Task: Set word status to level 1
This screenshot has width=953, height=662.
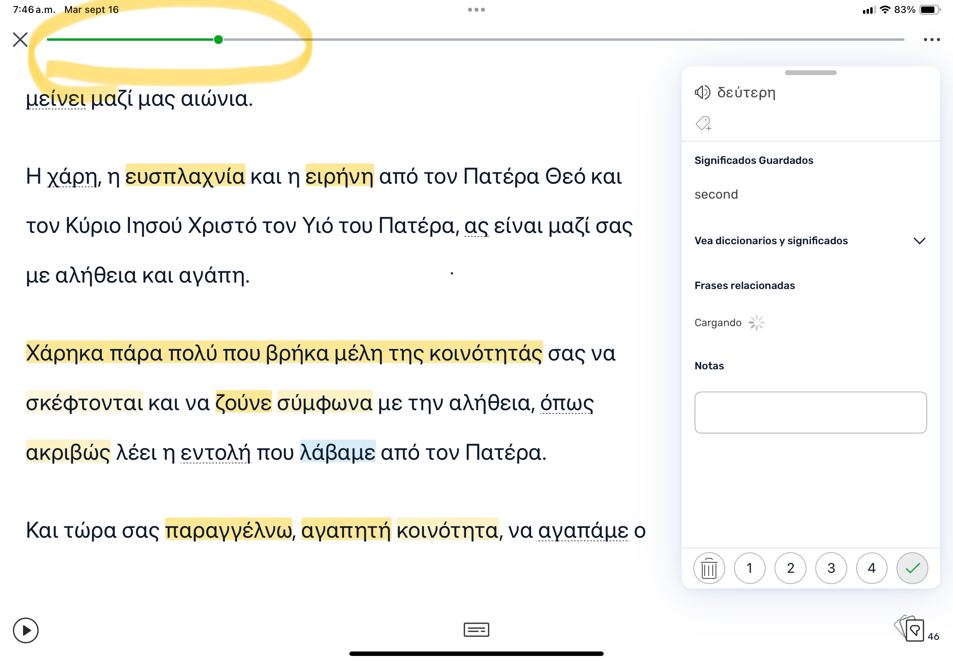Action: [749, 568]
